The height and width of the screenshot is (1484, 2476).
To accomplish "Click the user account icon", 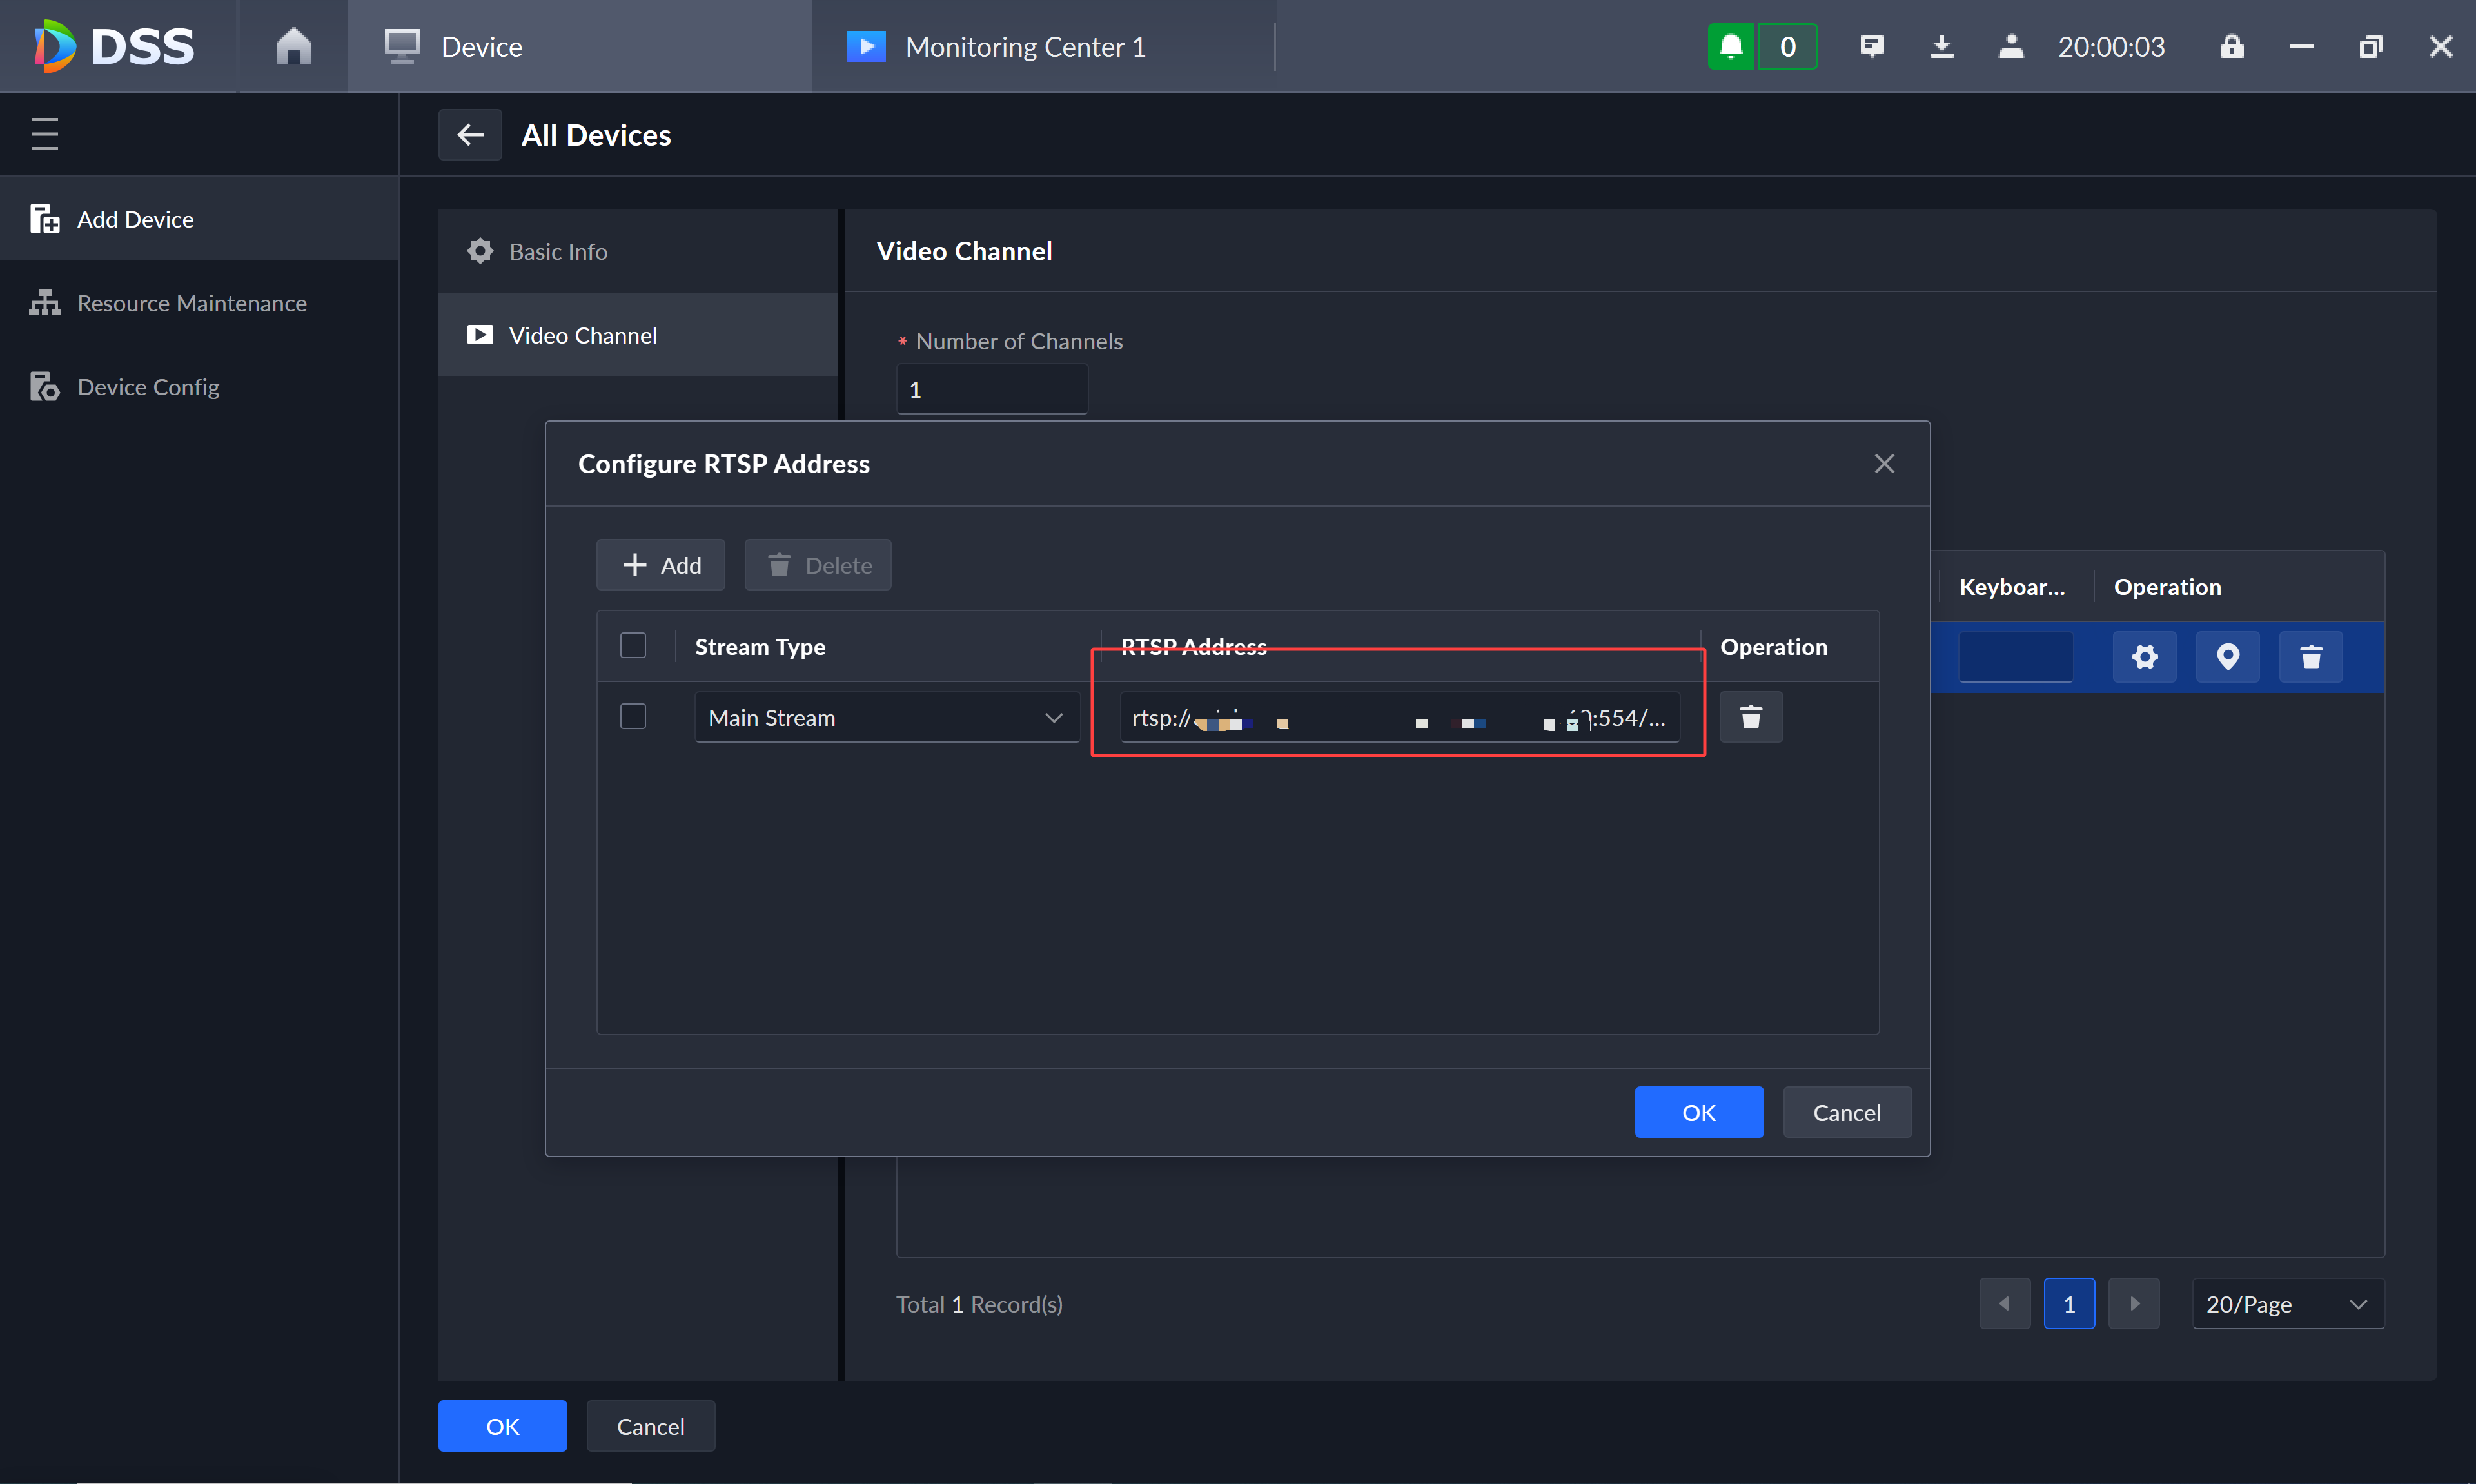I will [x=2011, y=46].
